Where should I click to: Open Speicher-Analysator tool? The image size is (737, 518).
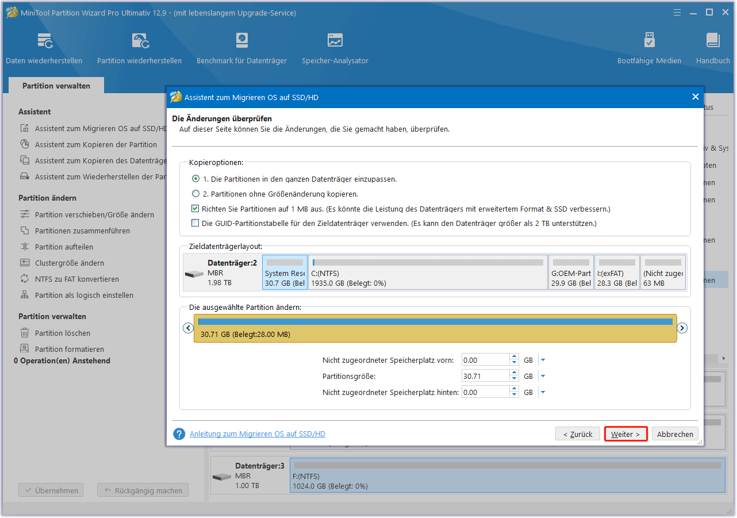(x=335, y=48)
